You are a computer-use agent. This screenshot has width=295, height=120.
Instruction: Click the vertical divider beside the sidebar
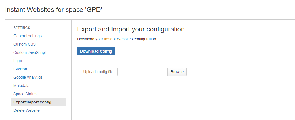tap(71, 70)
